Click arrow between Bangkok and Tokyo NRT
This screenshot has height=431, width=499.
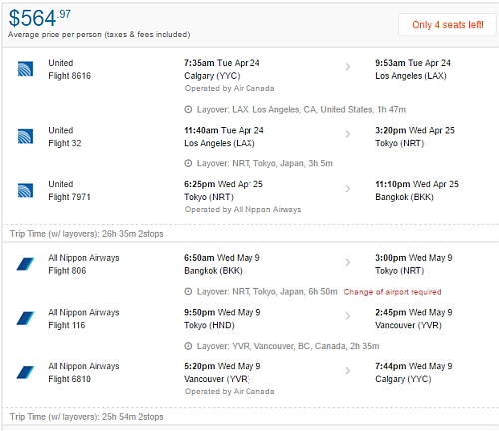[348, 262]
